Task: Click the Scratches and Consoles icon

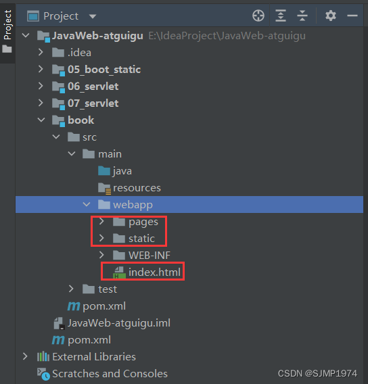Action: [43, 374]
